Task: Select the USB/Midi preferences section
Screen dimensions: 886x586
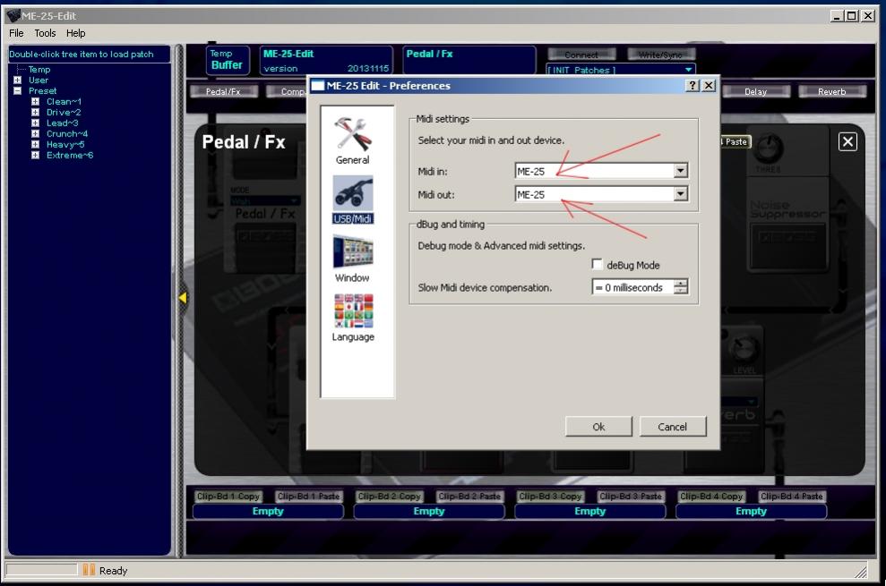Action: tap(353, 200)
